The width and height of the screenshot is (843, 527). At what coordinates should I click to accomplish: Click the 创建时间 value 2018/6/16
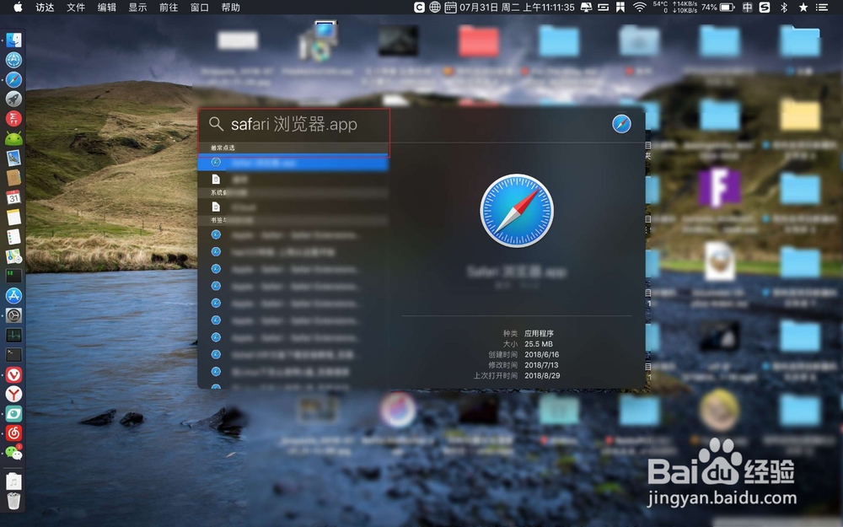[x=542, y=354]
